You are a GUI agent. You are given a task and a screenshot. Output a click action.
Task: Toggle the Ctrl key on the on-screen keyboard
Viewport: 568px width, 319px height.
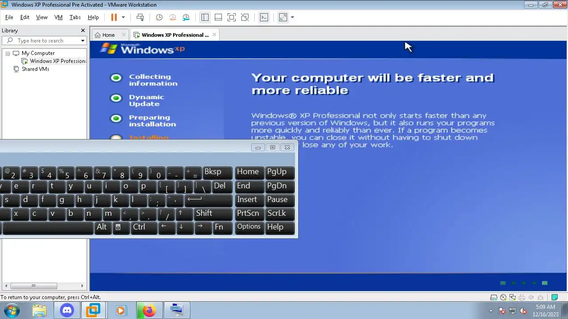144,228
